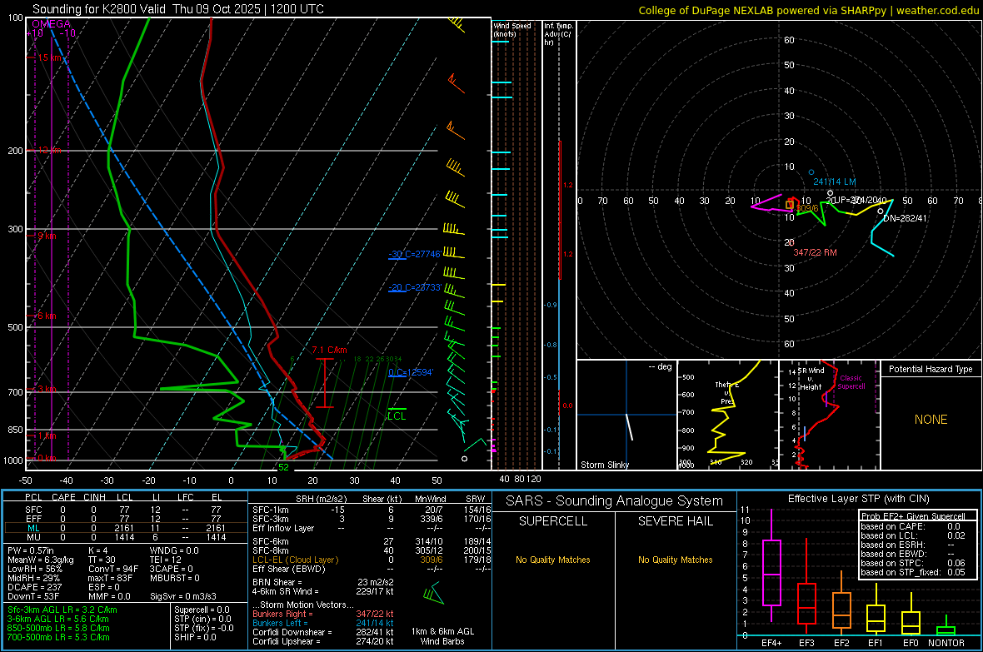Screen dimensions: 983x652
Task: Click the MeanW = 6.3g/kg value
Action: [41, 560]
